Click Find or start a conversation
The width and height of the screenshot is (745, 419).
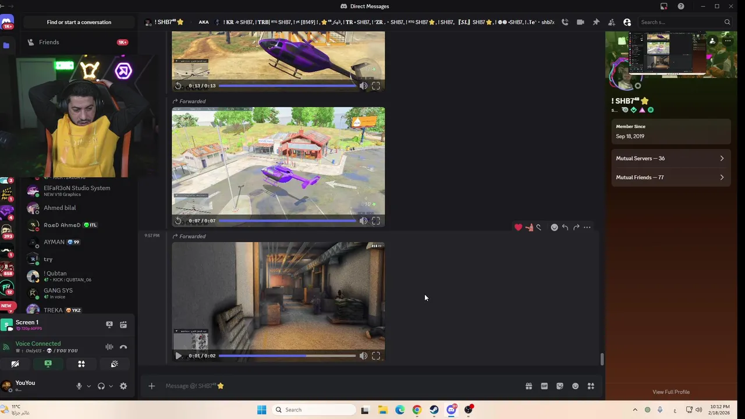79,22
